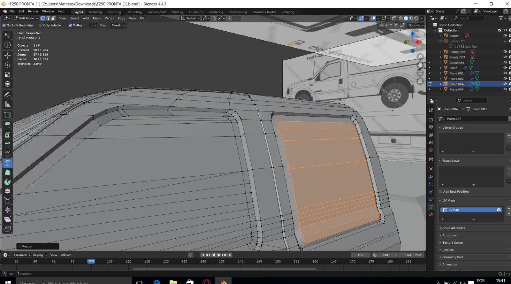Click the Options button in viewport header
The width and height of the screenshot is (511, 284).
(416, 25)
